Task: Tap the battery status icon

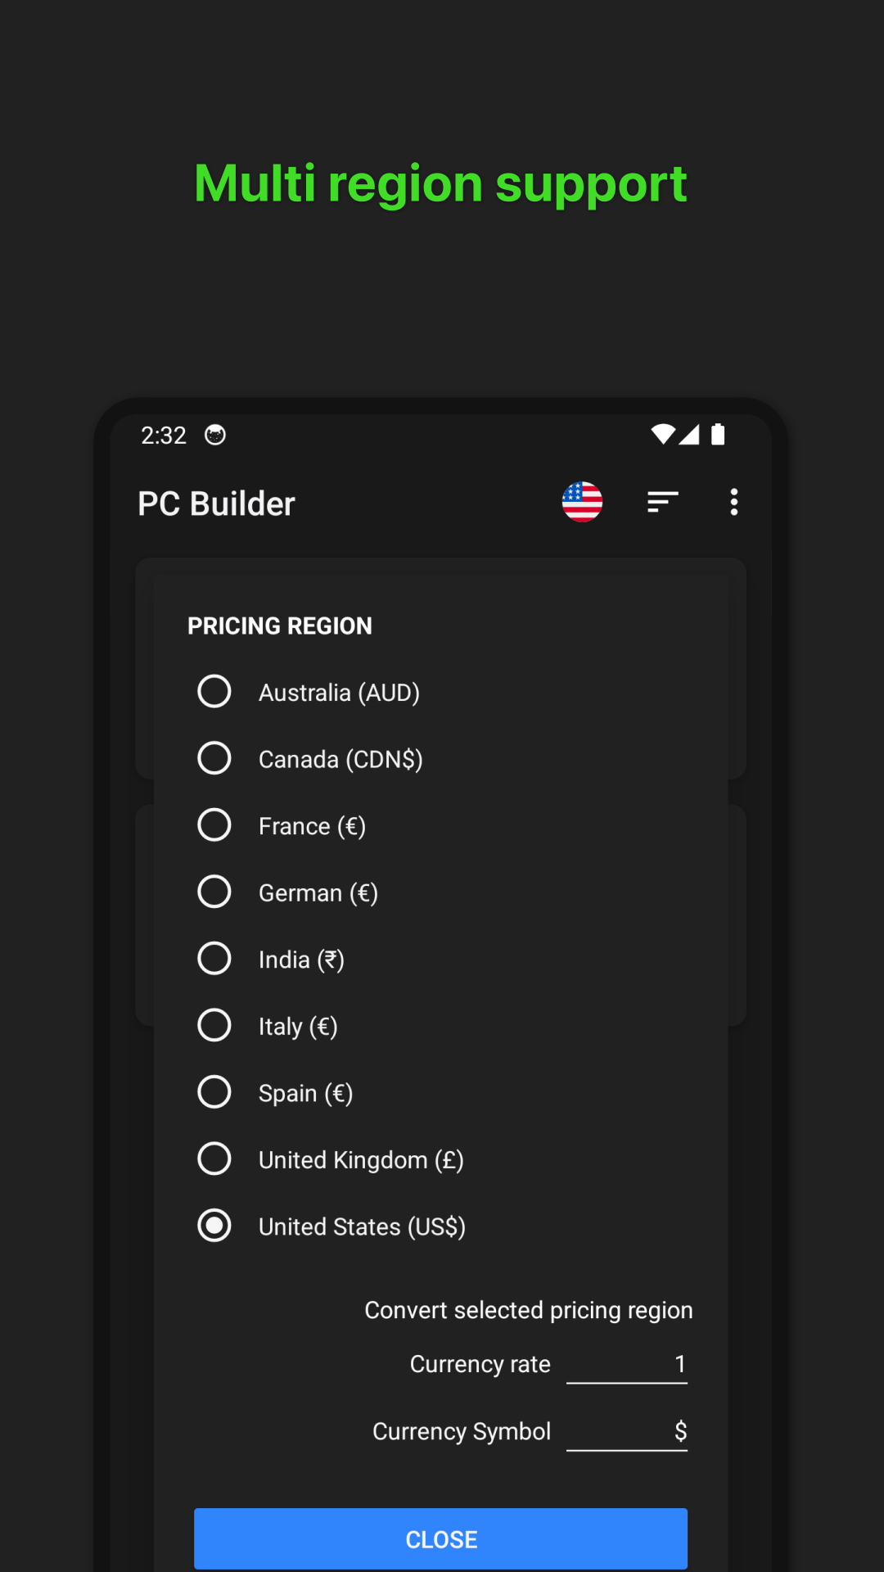Action: tap(718, 435)
